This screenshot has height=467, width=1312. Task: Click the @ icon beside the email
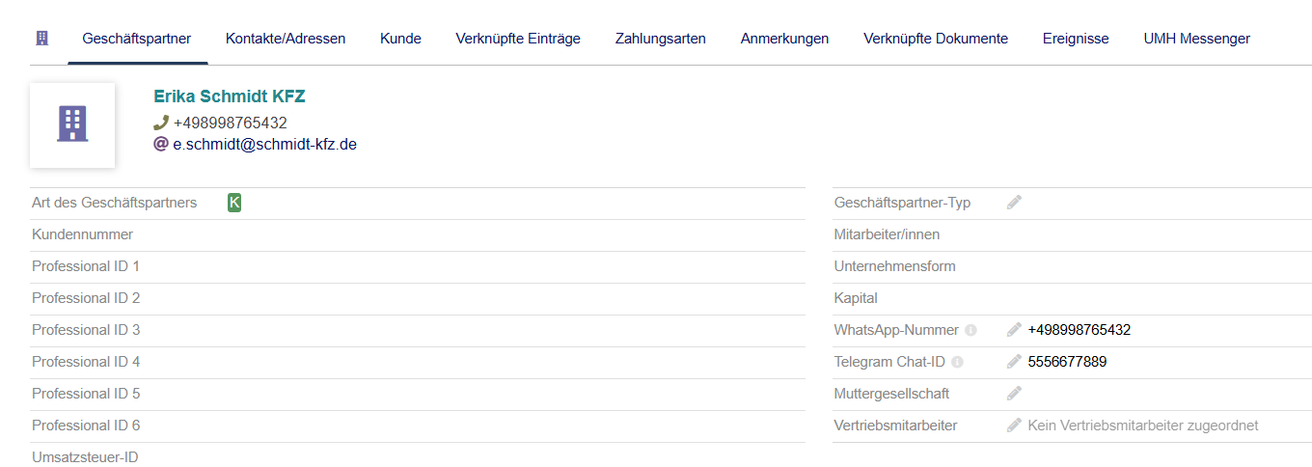tap(161, 144)
